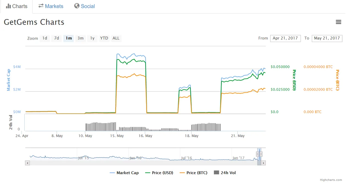The image size is (352, 184).
Task: Open the chart hamburger context menu
Action: [339, 22]
